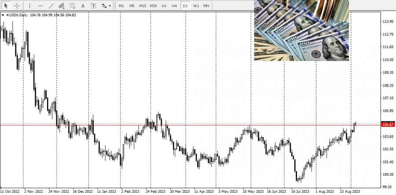The height and width of the screenshot is (195, 396).
Task: Click the Arrows objects icon
Action: (x=104, y=6)
